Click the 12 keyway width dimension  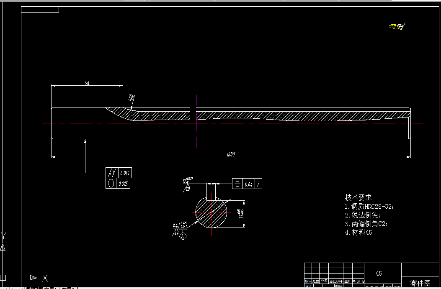[188, 181]
